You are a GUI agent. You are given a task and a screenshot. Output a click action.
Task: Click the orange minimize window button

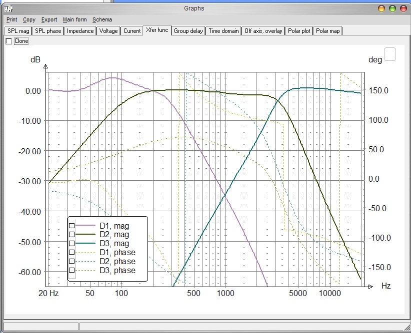(x=381, y=8)
